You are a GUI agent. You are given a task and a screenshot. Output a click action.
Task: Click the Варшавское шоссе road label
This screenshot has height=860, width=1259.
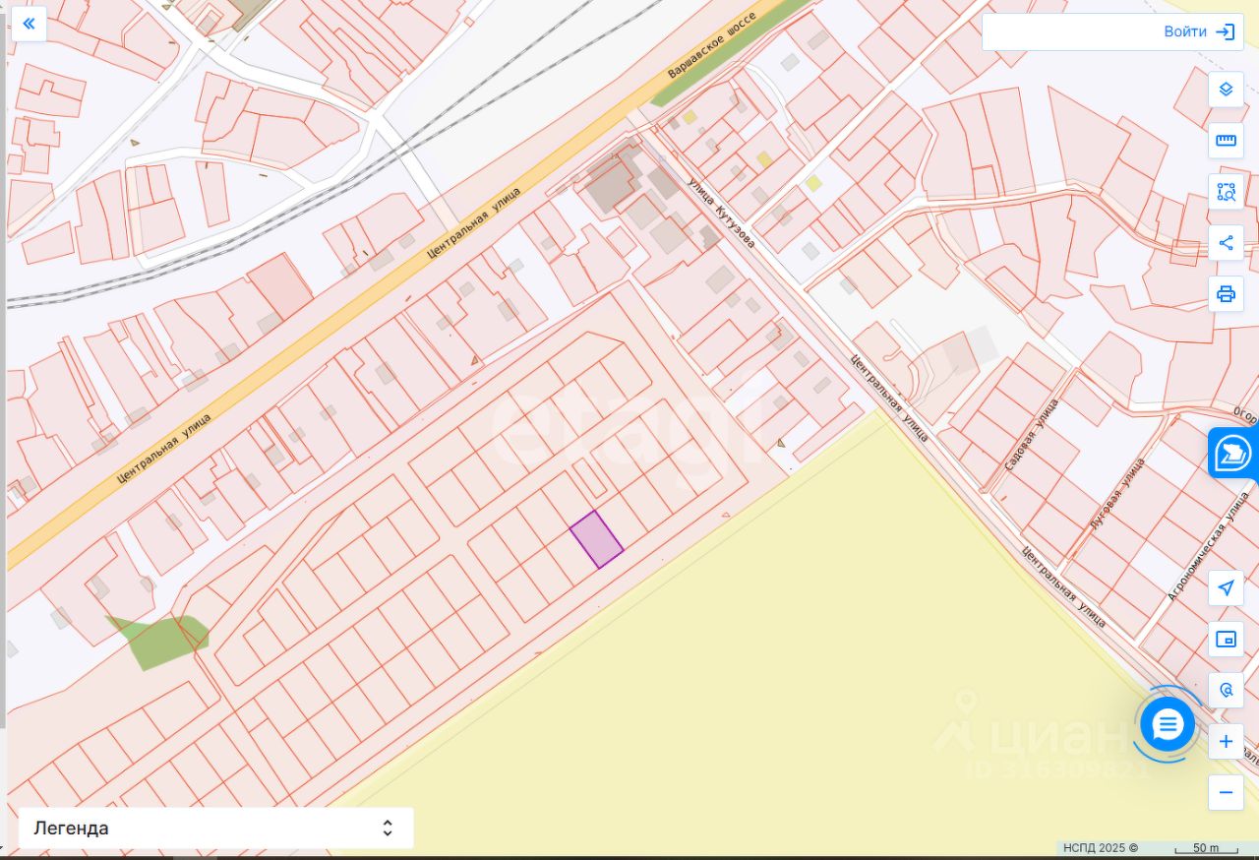pos(710,46)
